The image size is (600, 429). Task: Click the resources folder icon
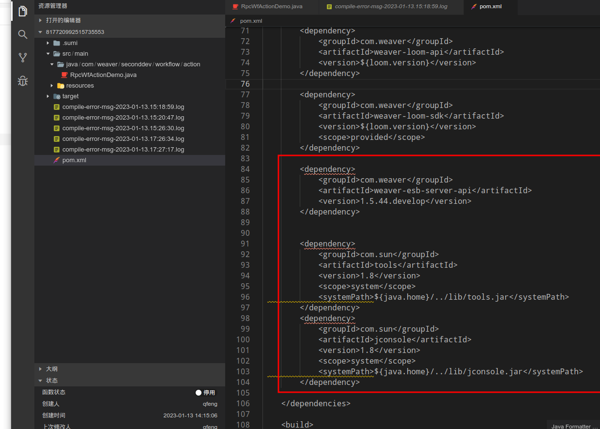tap(61, 86)
